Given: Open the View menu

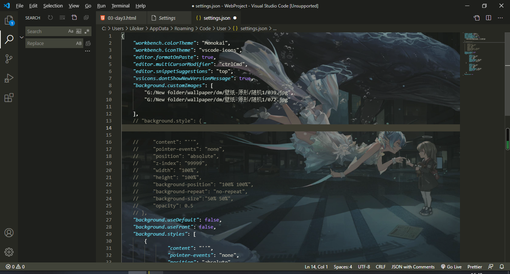Looking at the screenshot, I should coord(74,6).
